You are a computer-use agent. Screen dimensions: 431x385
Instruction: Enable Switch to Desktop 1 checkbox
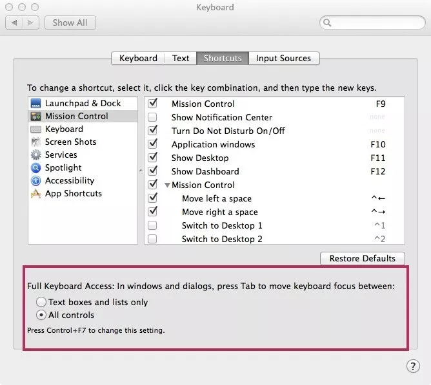(152, 225)
